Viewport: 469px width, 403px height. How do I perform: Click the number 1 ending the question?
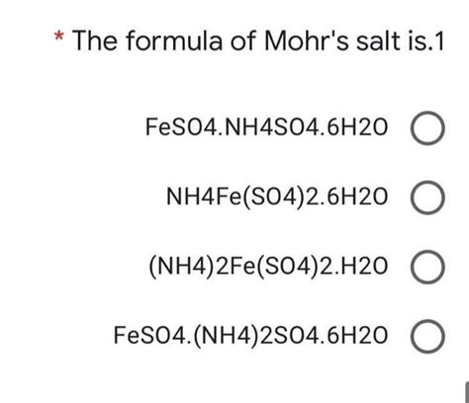point(439,41)
